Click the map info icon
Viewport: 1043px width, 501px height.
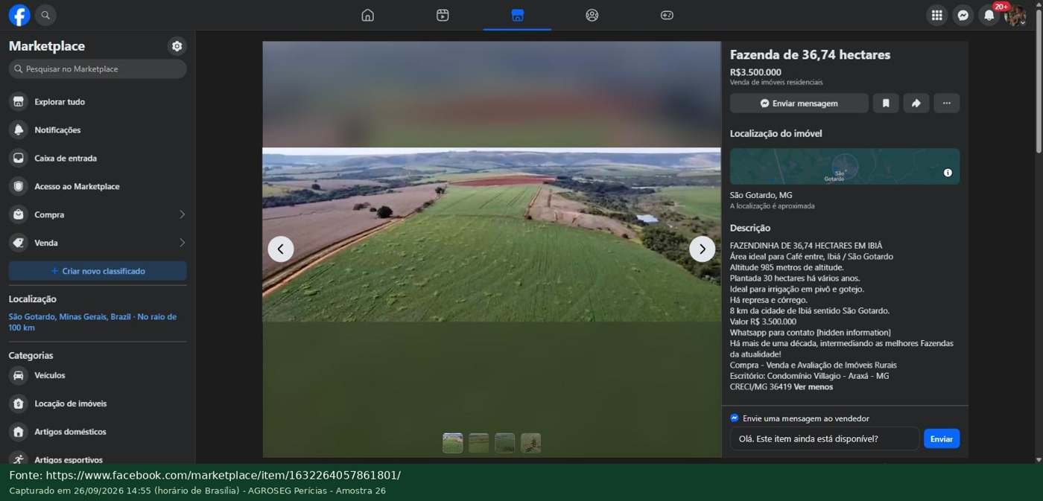tap(948, 173)
